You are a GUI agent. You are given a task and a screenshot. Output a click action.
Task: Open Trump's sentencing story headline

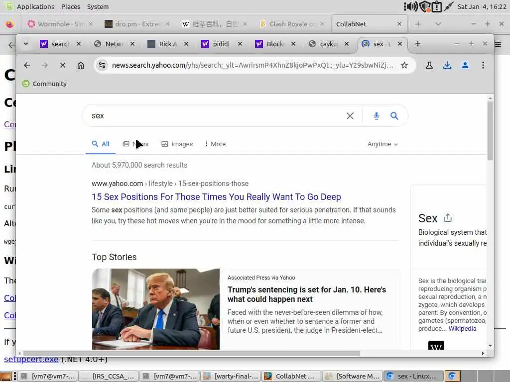(x=307, y=294)
